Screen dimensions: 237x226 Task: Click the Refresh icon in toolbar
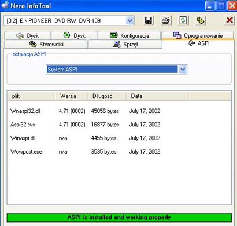pyautogui.click(x=183, y=20)
